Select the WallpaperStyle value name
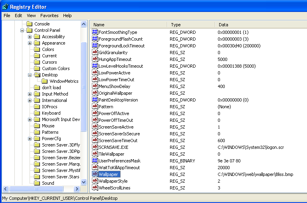 [x=113, y=181]
